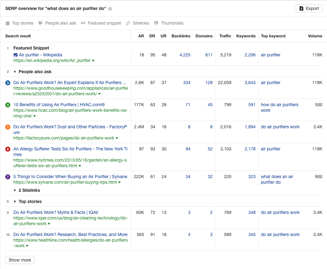Viewport: 327px width, 269px height.
Task: Open dropdown arrow next to factorypure URL
Action: [x=117, y=138]
